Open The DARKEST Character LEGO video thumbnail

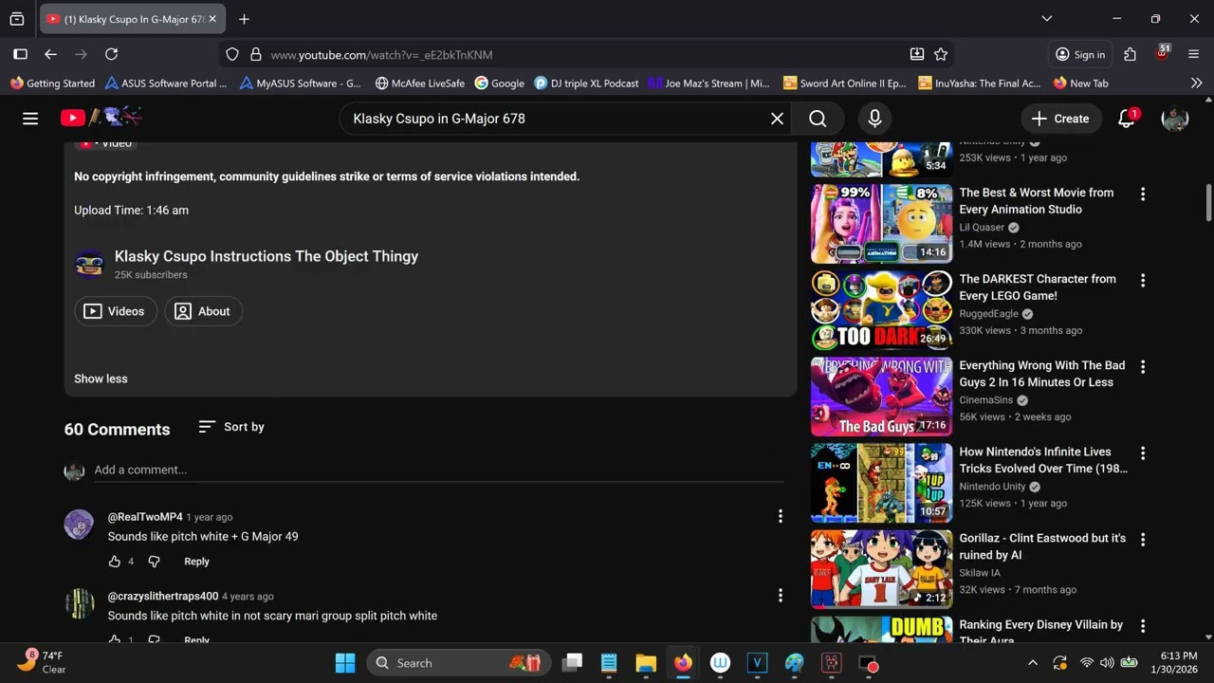point(881,310)
